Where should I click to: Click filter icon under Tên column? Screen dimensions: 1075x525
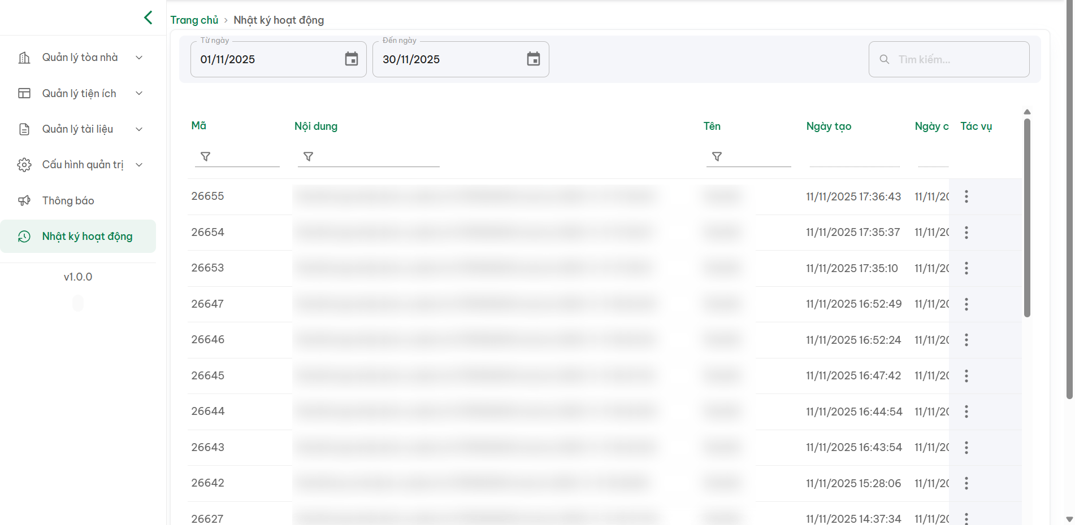click(717, 156)
